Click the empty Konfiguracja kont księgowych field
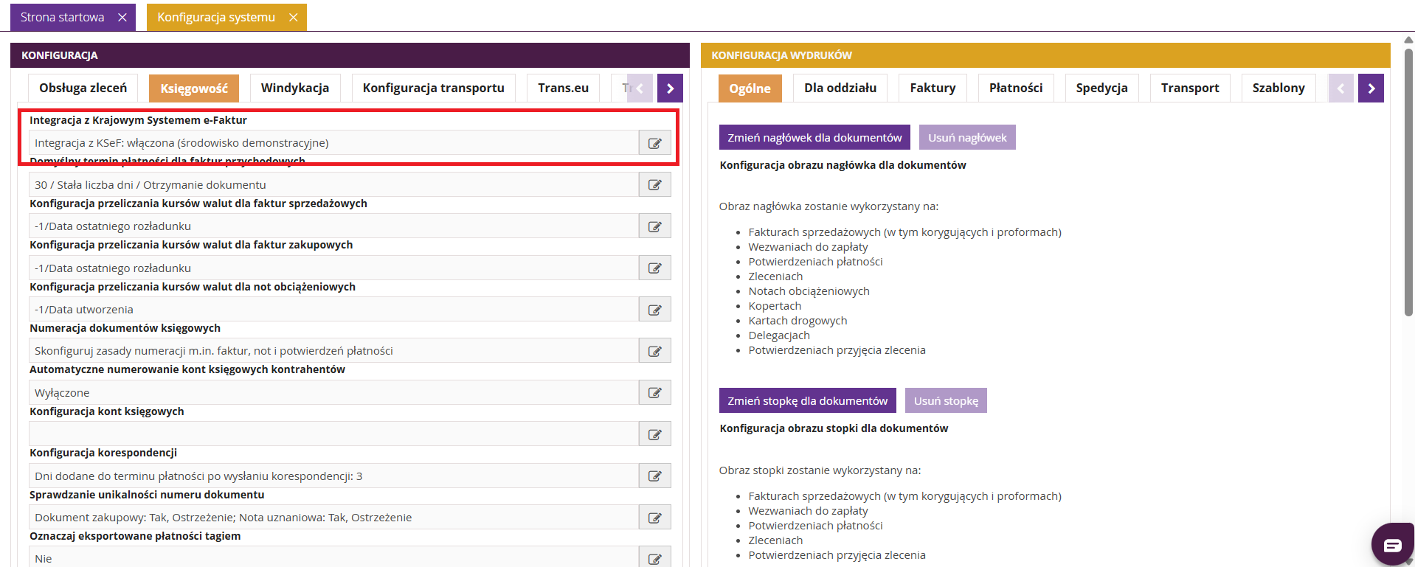The image size is (1415, 567). coord(333,434)
